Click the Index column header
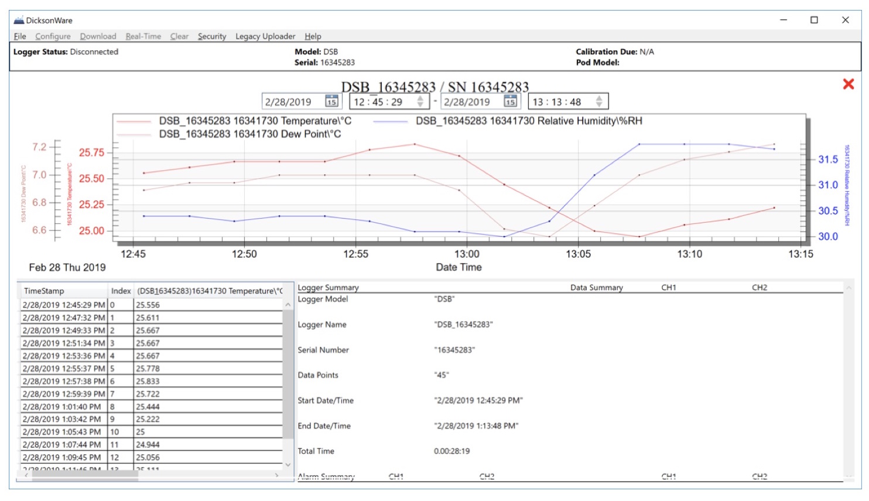869x501 pixels. [x=121, y=291]
